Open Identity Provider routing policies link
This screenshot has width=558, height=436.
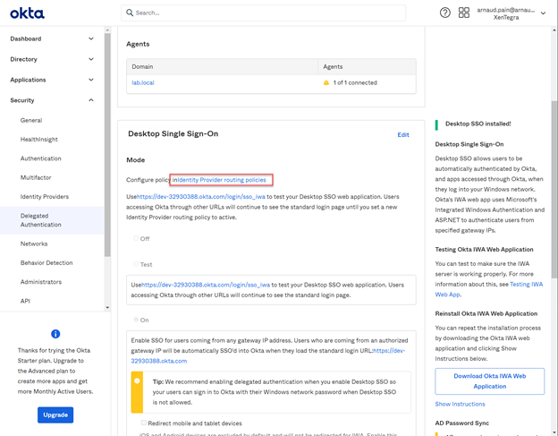[x=222, y=180]
